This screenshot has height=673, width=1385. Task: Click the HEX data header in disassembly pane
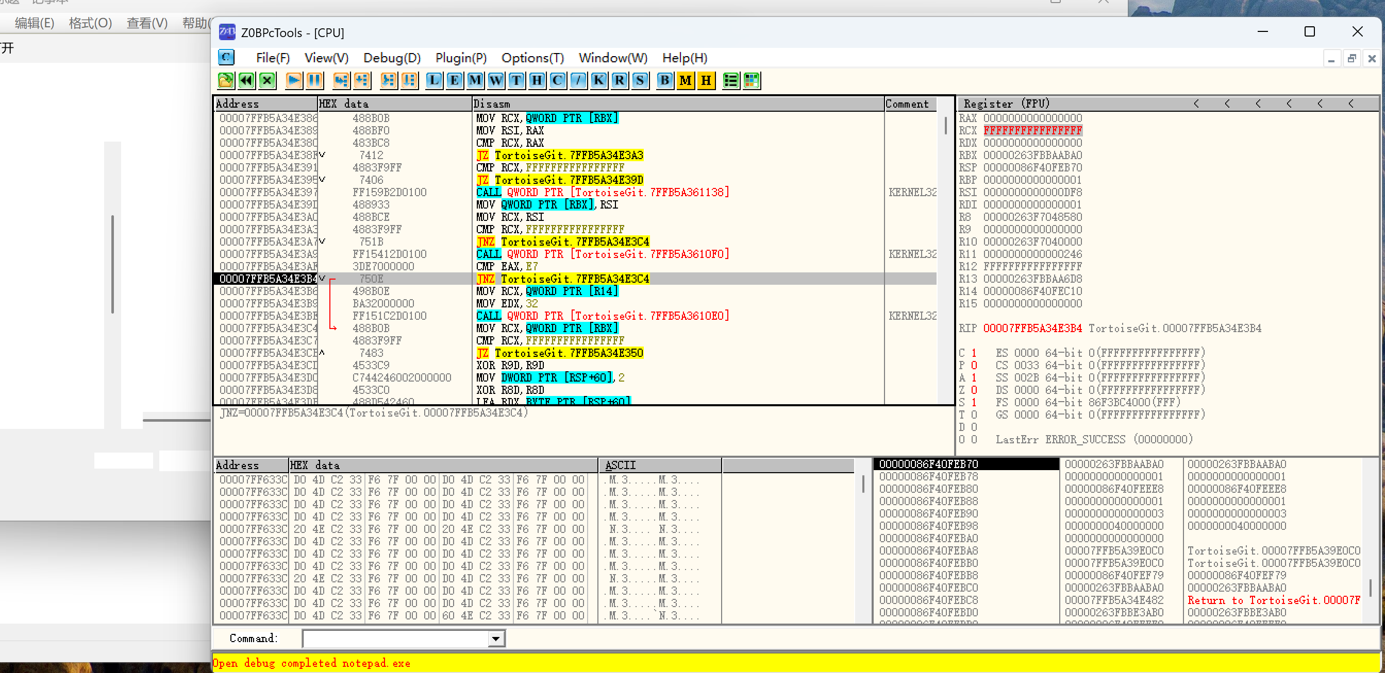click(x=394, y=103)
